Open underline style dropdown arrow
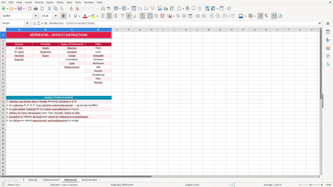This screenshot has width=333, height=187. [x=79, y=16]
